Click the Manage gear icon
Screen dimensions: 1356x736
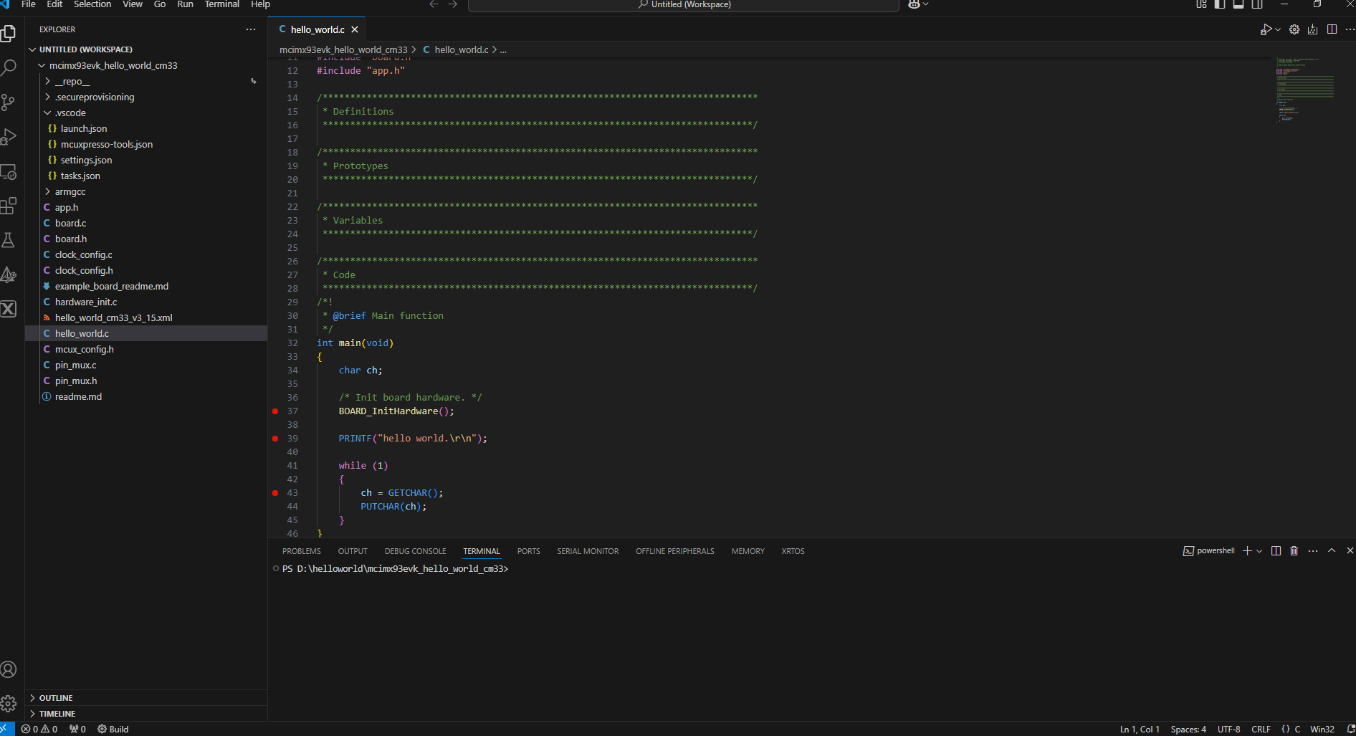[9, 704]
